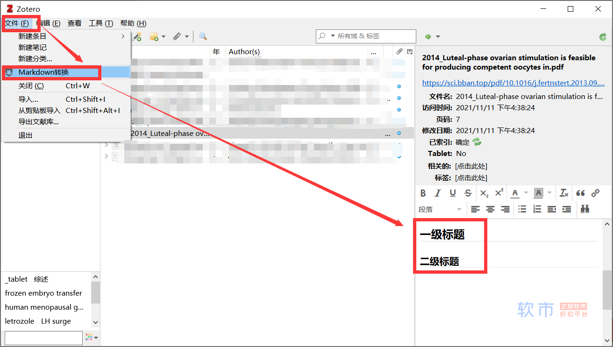Toggle strikethrough formatting in the note editor
This screenshot has height=347, width=613.
click(x=468, y=193)
